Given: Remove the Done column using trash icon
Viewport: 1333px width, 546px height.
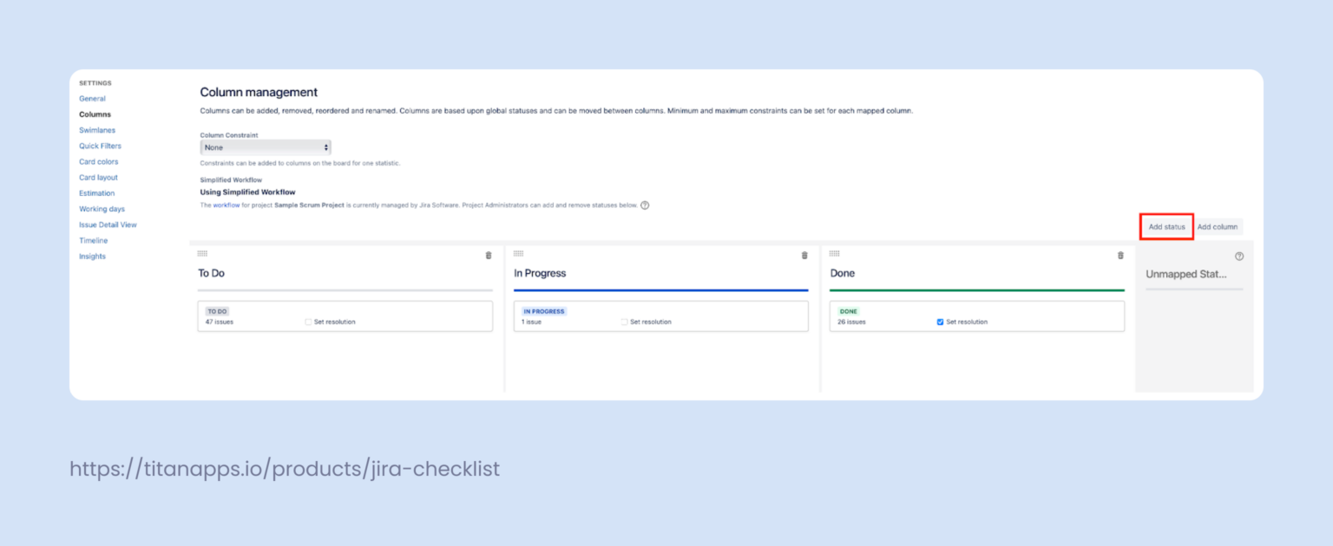Looking at the screenshot, I should [x=1120, y=254].
